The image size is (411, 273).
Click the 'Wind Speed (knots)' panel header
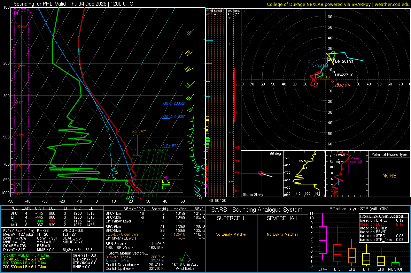pyautogui.click(x=214, y=12)
